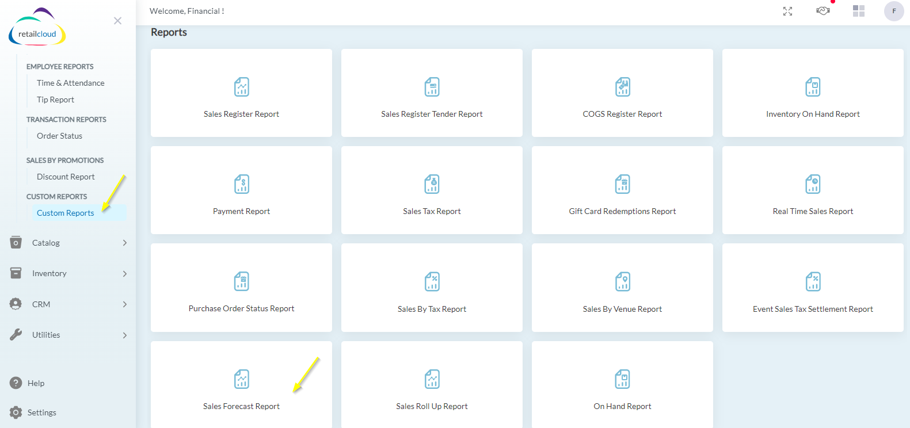910x428 pixels.
Task: Click the Catalog bag icon in sidebar
Action: coord(16,242)
